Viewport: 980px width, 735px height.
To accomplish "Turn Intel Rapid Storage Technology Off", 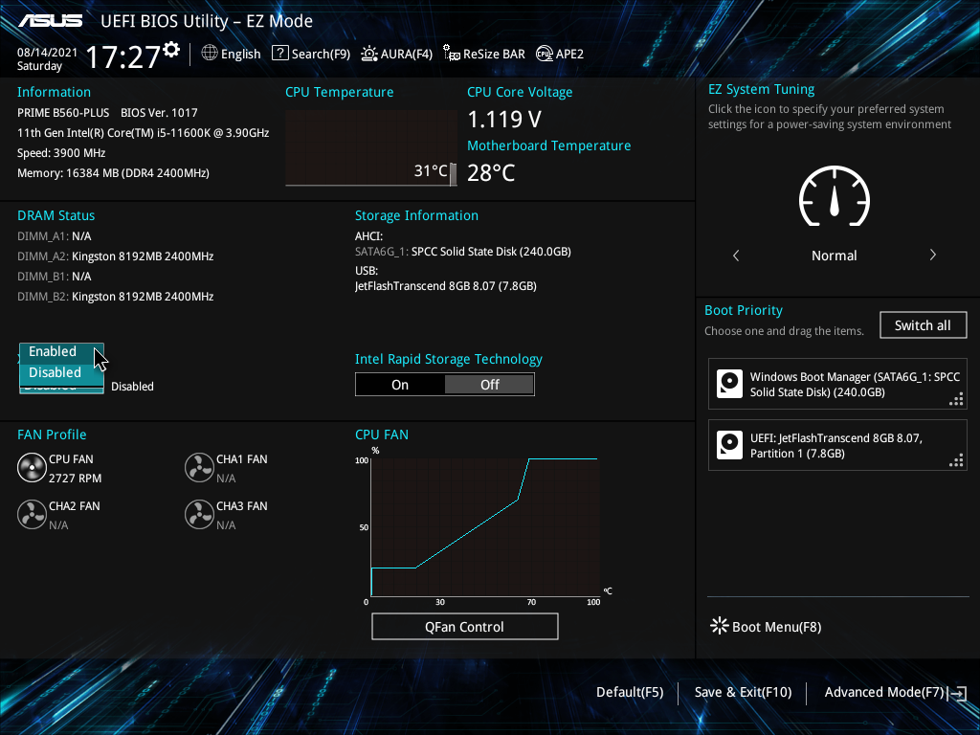I will (x=489, y=385).
